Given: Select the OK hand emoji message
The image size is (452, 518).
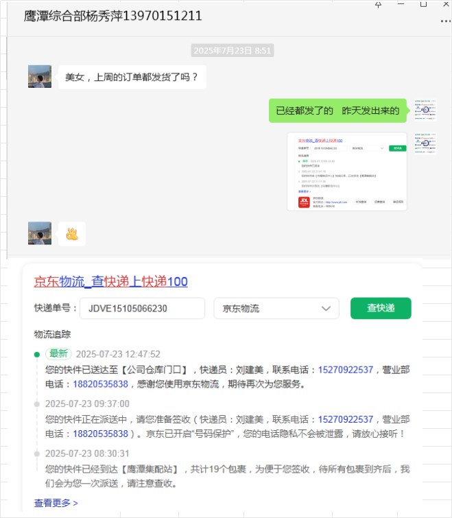Looking at the screenshot, I should click(x=72, y=234).
